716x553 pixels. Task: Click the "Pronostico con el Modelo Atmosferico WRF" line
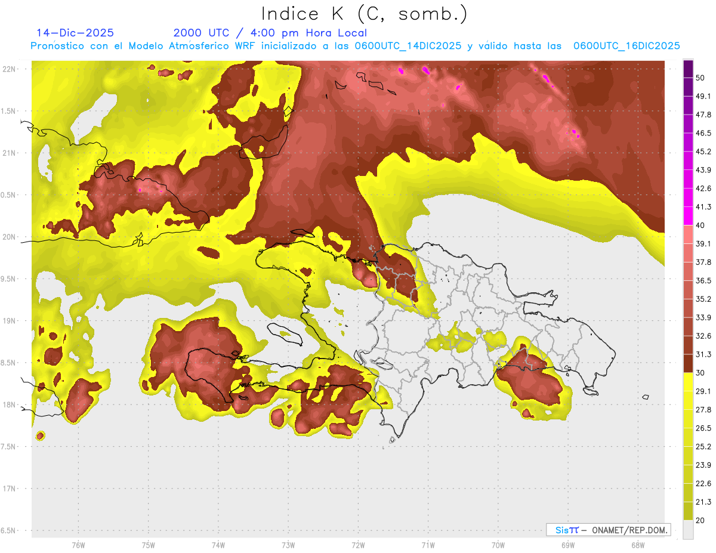[x=356, y=46]
